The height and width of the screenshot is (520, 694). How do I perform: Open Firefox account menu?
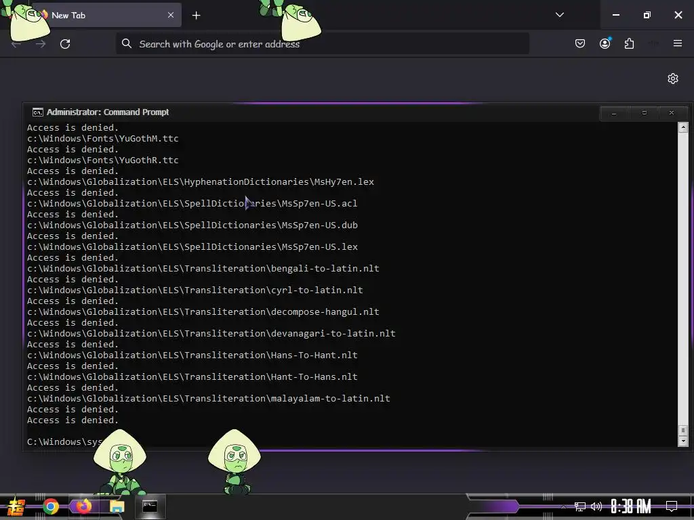point(605,43)
